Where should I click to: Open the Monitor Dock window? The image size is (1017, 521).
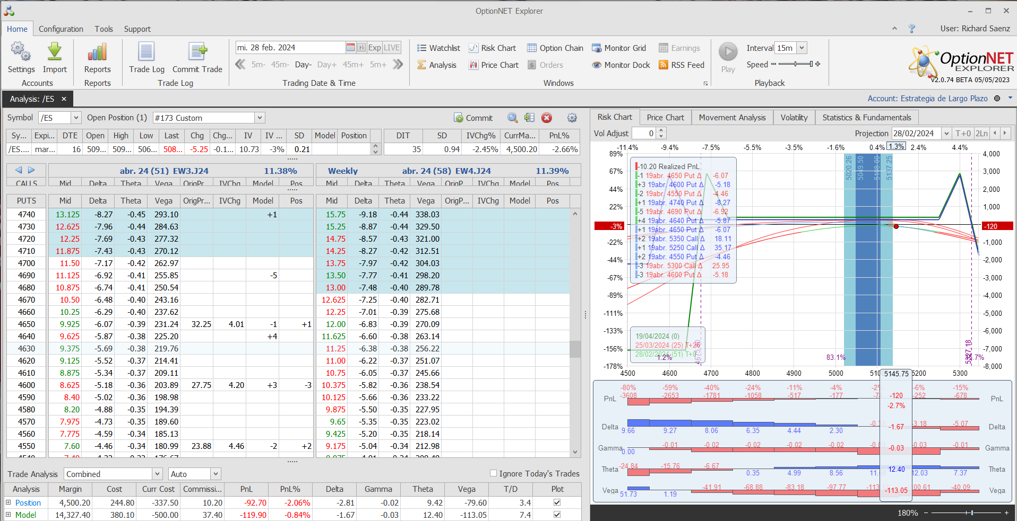pyautogui.click(x=621, y=65)
